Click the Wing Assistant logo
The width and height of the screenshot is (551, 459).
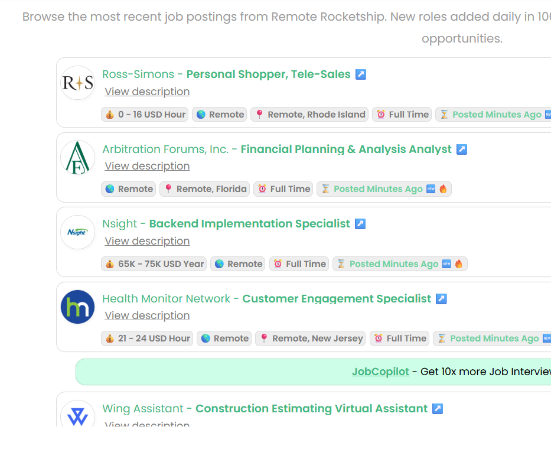click(78, 415)
